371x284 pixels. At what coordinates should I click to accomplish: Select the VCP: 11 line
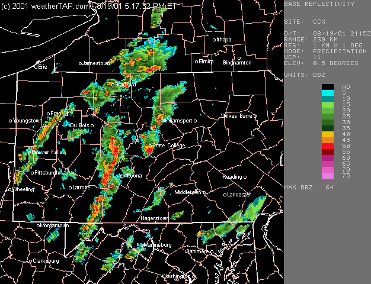(x=303, y=57)
